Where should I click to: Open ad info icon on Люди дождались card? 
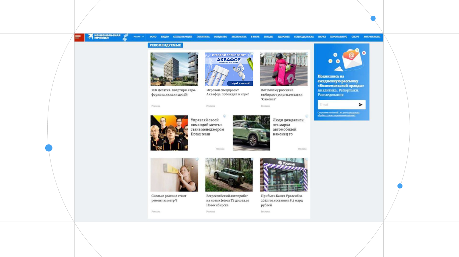tap(307, 116)
